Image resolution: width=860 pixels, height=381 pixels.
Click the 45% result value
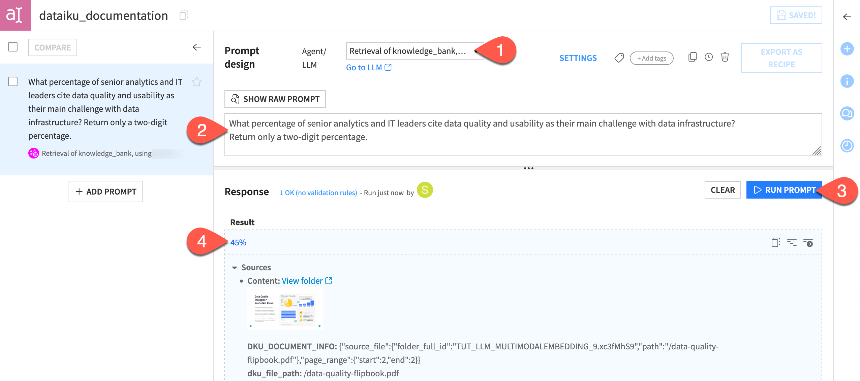(x=238, y=242)
